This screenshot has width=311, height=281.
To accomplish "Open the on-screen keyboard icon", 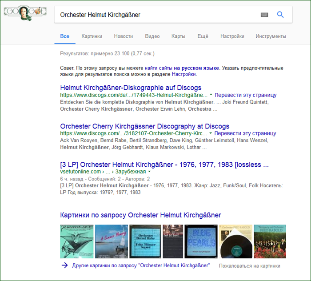I will (x=264, y=15).
